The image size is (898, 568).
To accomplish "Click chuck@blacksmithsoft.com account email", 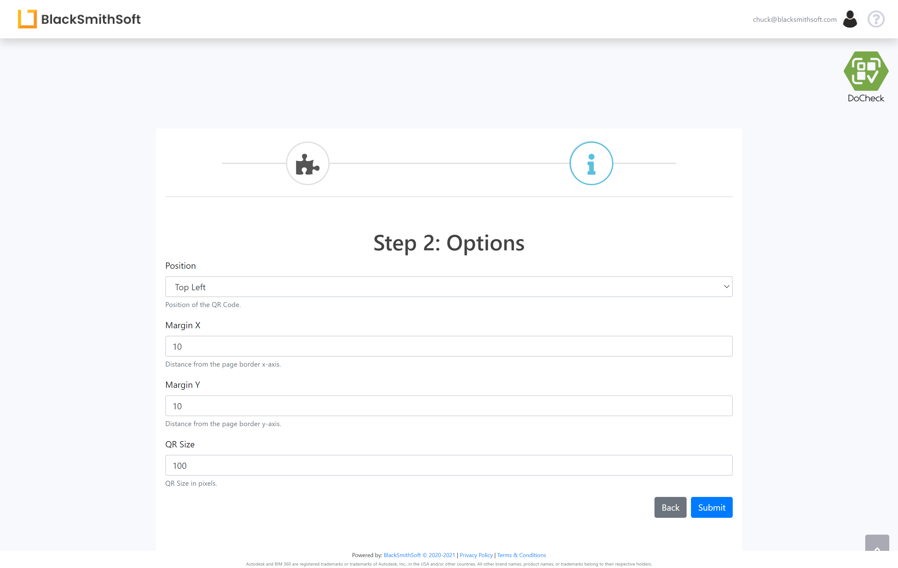I will (794, 19).
